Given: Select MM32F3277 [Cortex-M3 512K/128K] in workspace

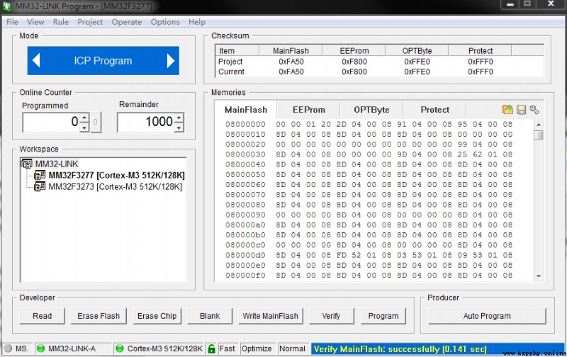Looking at the screenshot, I should [116, 176].
